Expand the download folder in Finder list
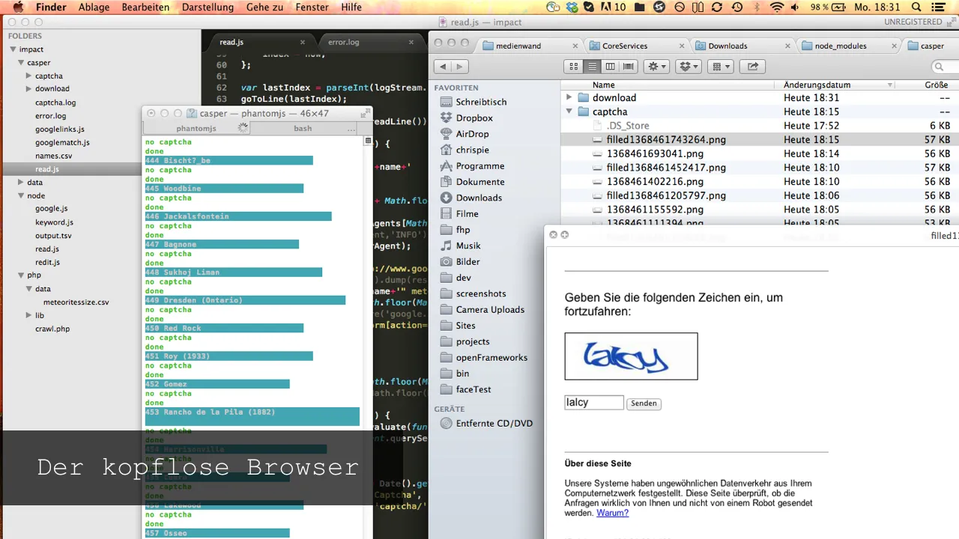The height and width of the screenshot is (539, 959). (569, 98)
